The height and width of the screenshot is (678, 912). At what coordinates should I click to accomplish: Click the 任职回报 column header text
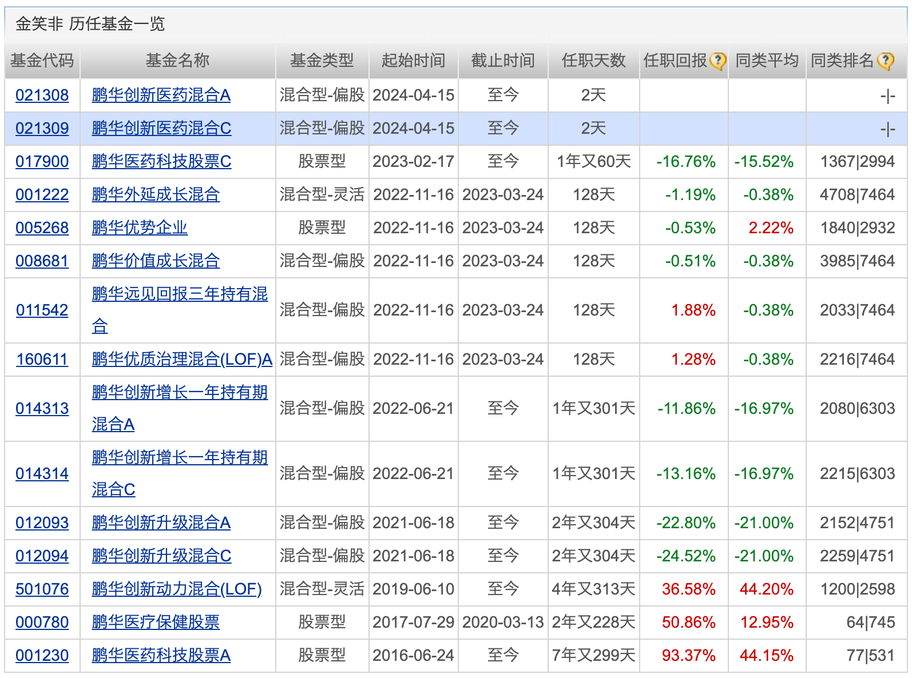coord(676,61)
